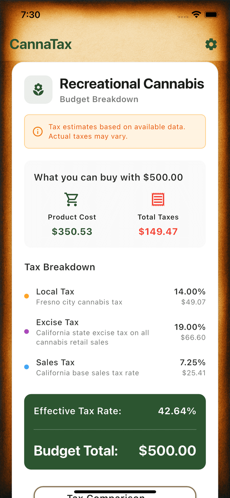Tap the Recreational Cannabis heading
Image resolution: width=230 pixels, height=498 pixels.
132,84
